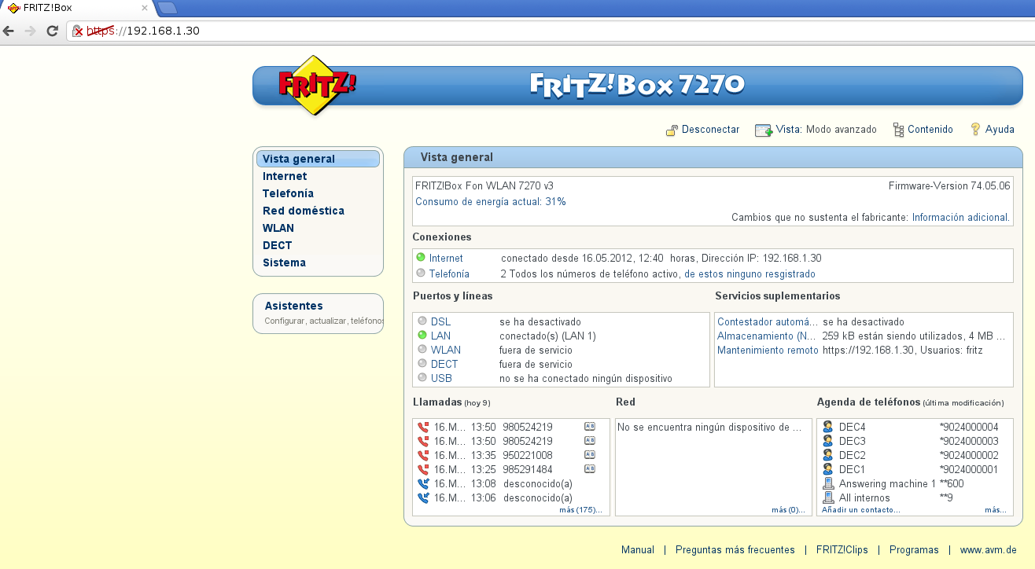Select WLAN in the left navigation

click(278, 228)
